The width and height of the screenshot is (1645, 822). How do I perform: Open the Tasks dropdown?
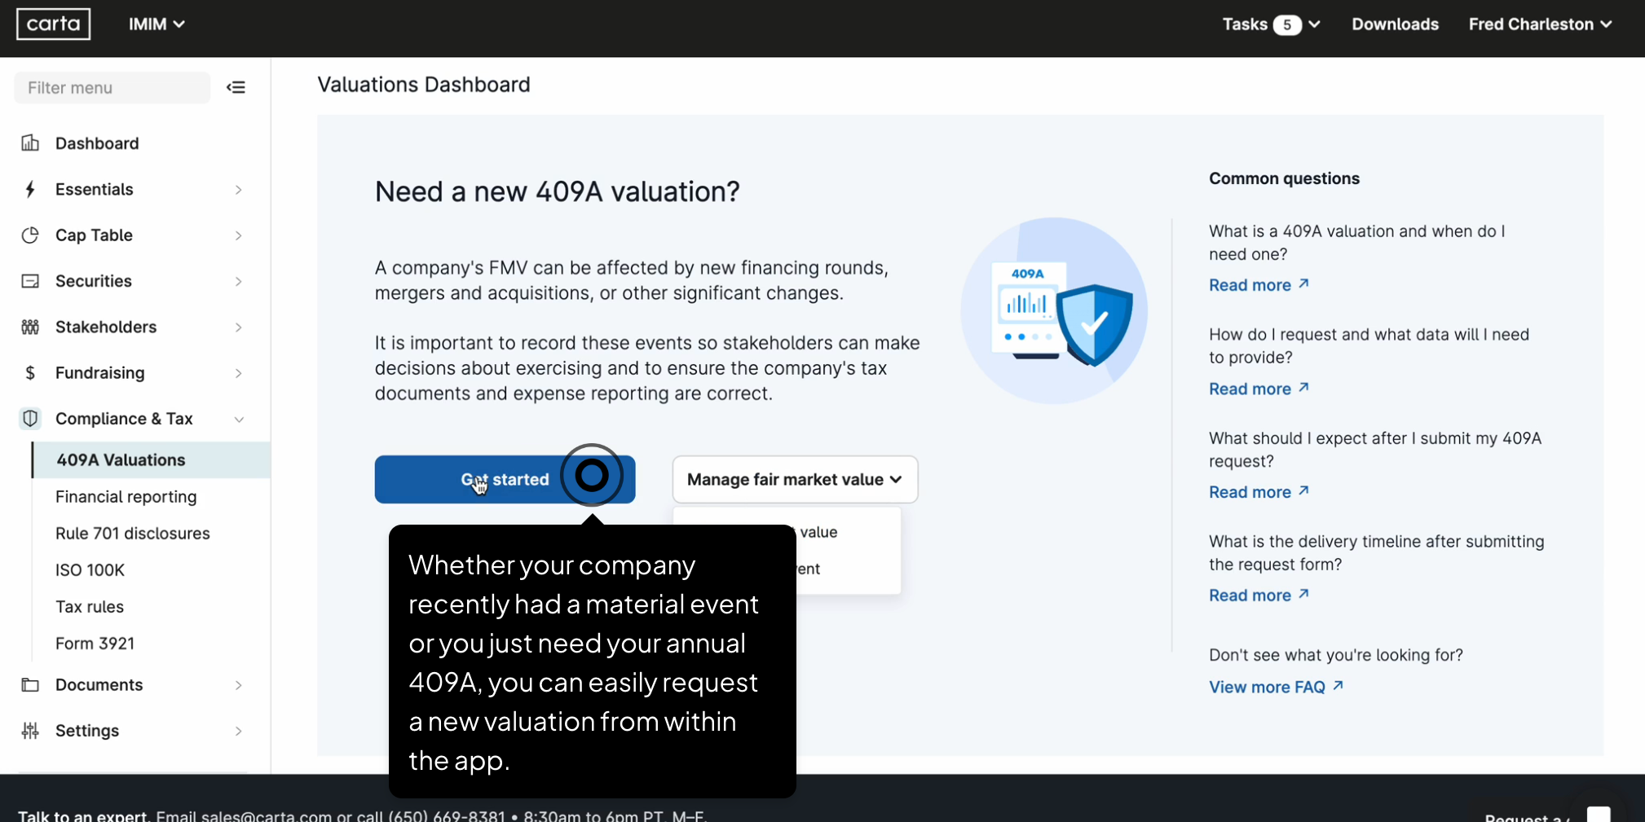point(1271,24)
